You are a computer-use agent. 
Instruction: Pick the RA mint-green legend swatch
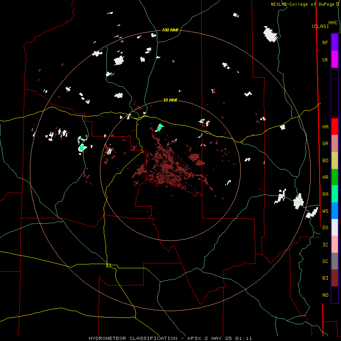[x=335, y=194]
